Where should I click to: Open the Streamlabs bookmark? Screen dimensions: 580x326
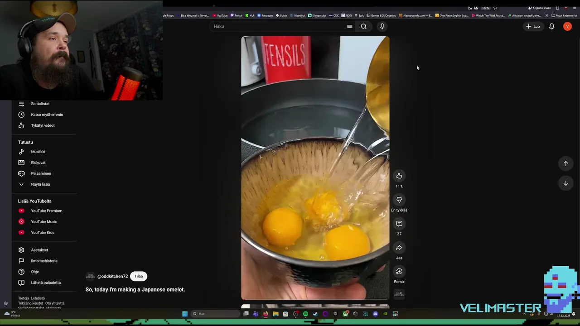click(x=317, y=15)
